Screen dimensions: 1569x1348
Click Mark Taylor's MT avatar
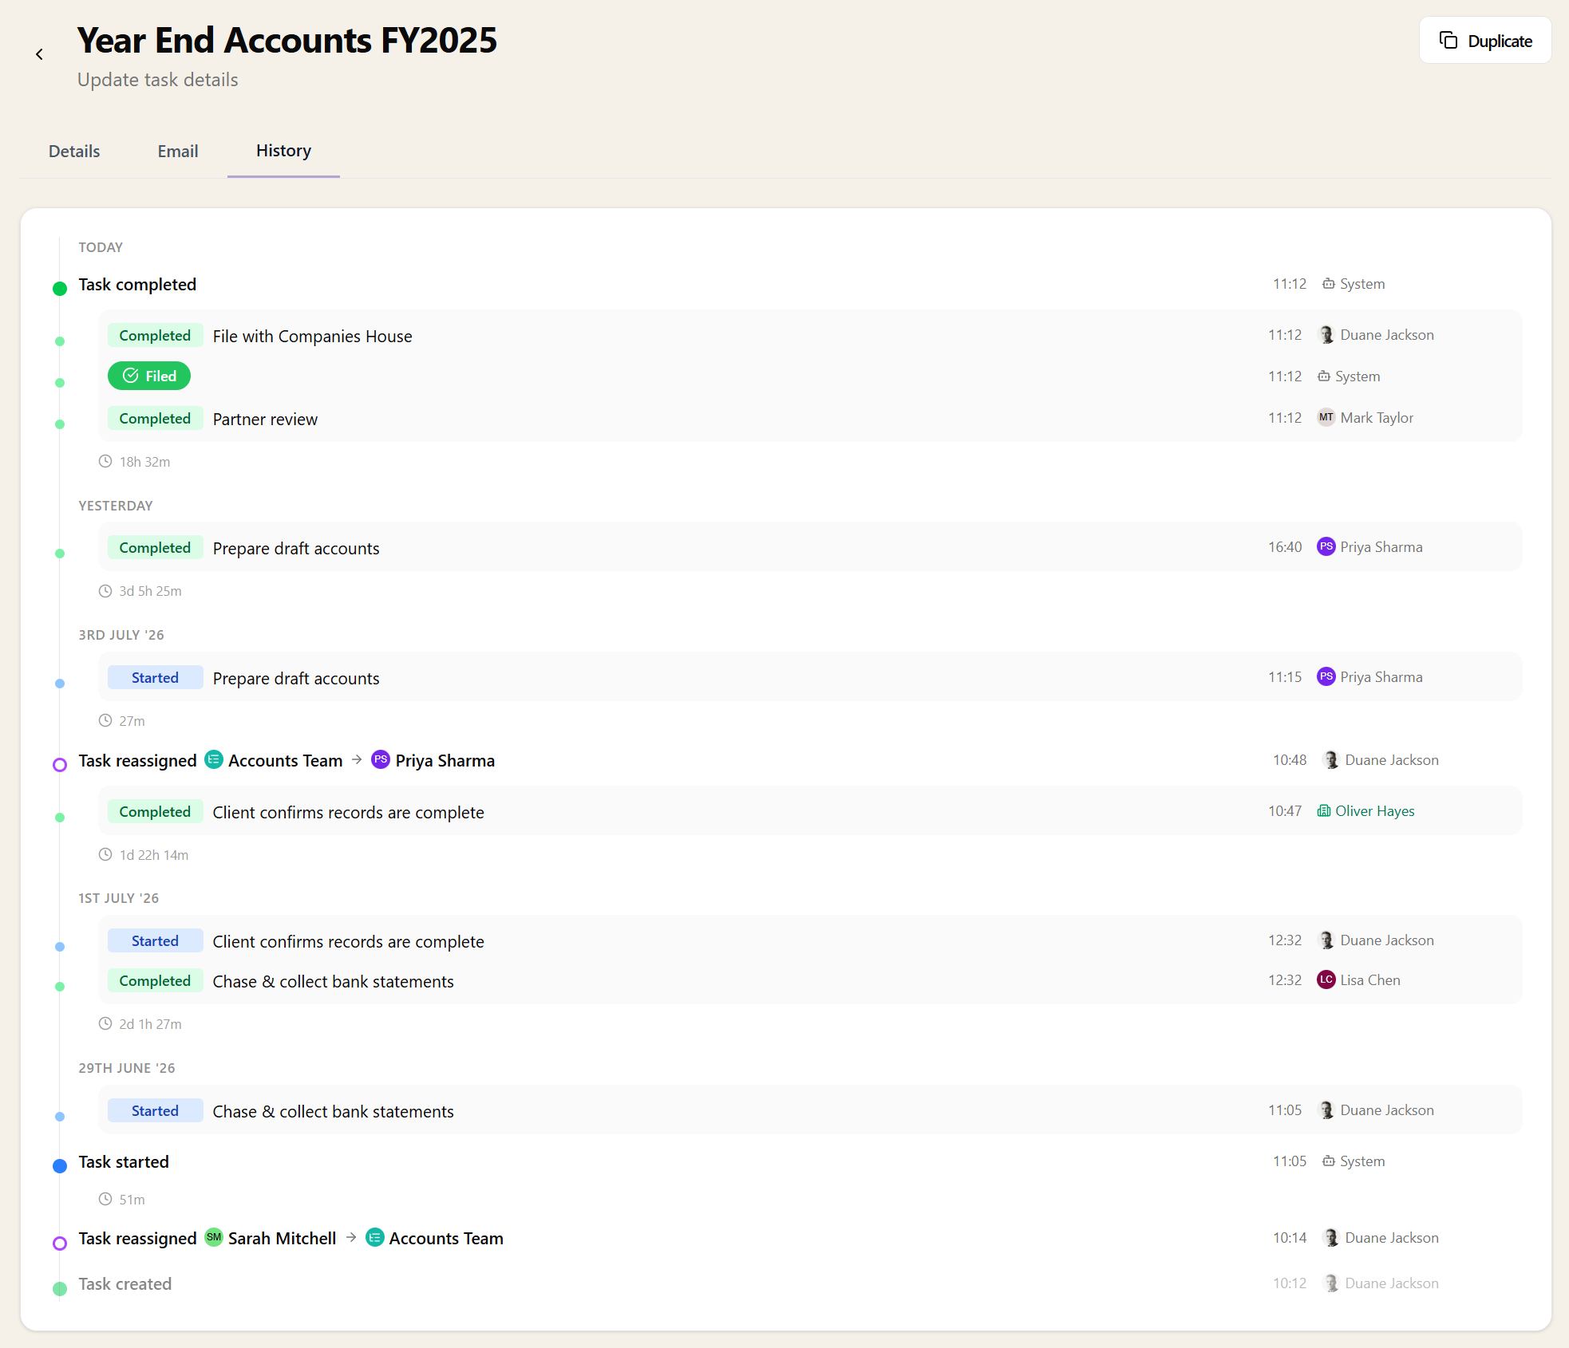click(x=1326, y=417)
